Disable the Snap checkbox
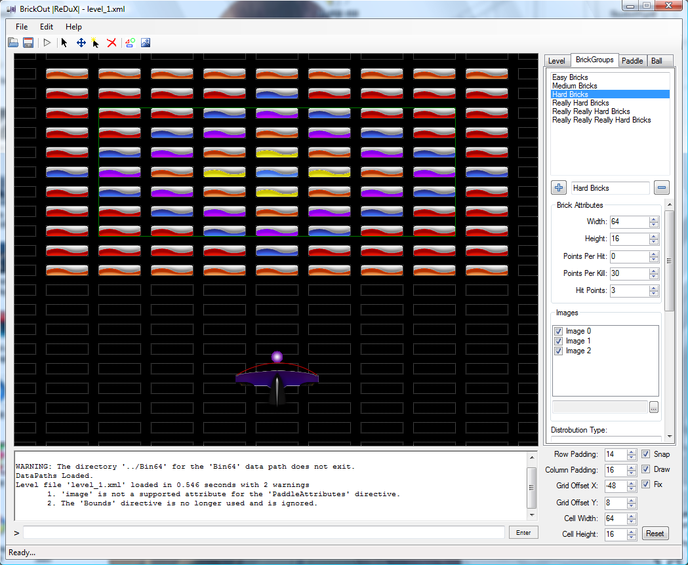This screenshot has height=565, width=688. pyautogui.click(x=645, y=454)
